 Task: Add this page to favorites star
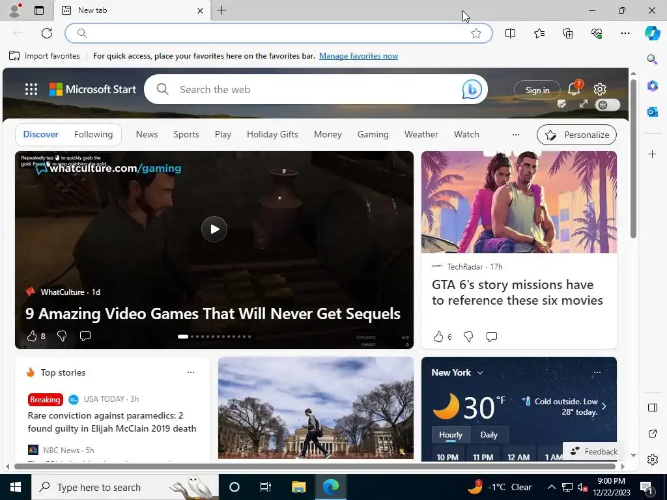[x=476, y=33]
